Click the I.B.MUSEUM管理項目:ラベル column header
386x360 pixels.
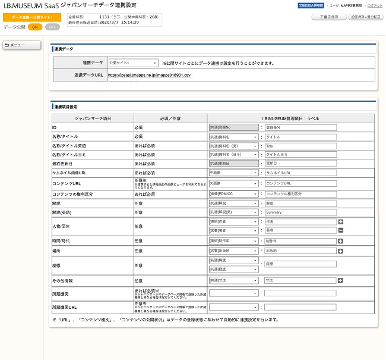point(291,118)
